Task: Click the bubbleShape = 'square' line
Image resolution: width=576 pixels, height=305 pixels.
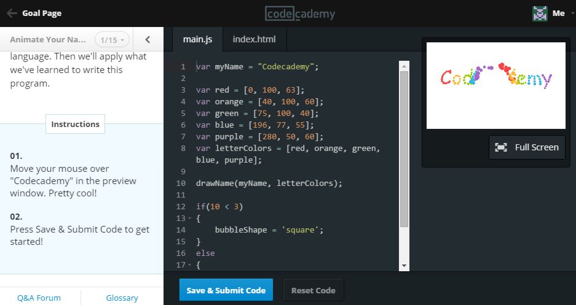Action: pyautogui.click(x=269, y=230)
